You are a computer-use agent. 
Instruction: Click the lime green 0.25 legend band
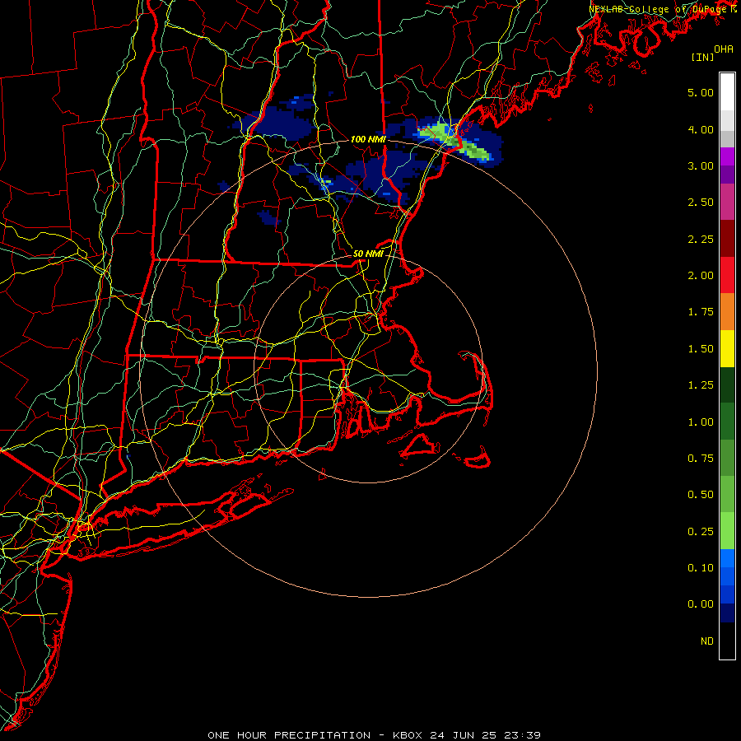727,531
